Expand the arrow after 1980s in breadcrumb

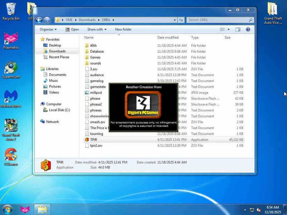pyautogui.click(x=113, y=20)
